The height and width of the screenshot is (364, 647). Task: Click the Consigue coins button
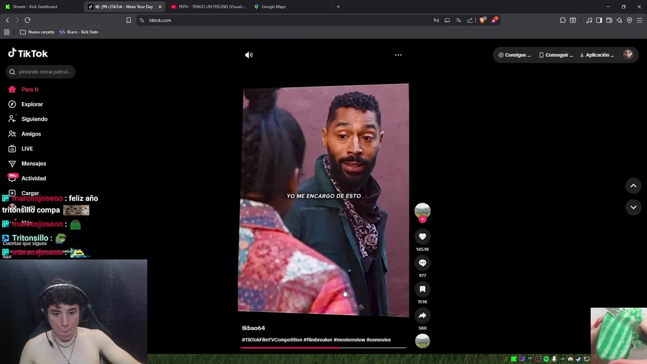(515, 55)
